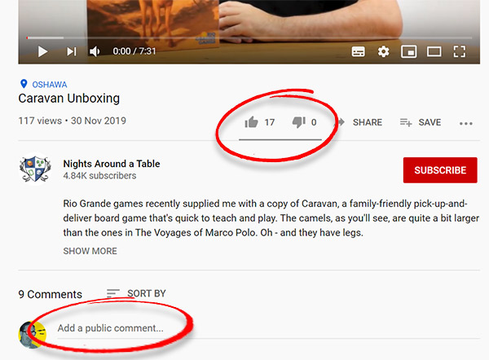This screenshot has width=489, height=360.
Task: Click the 4.84K subscribers text
Action: click(x=99, y=176)
